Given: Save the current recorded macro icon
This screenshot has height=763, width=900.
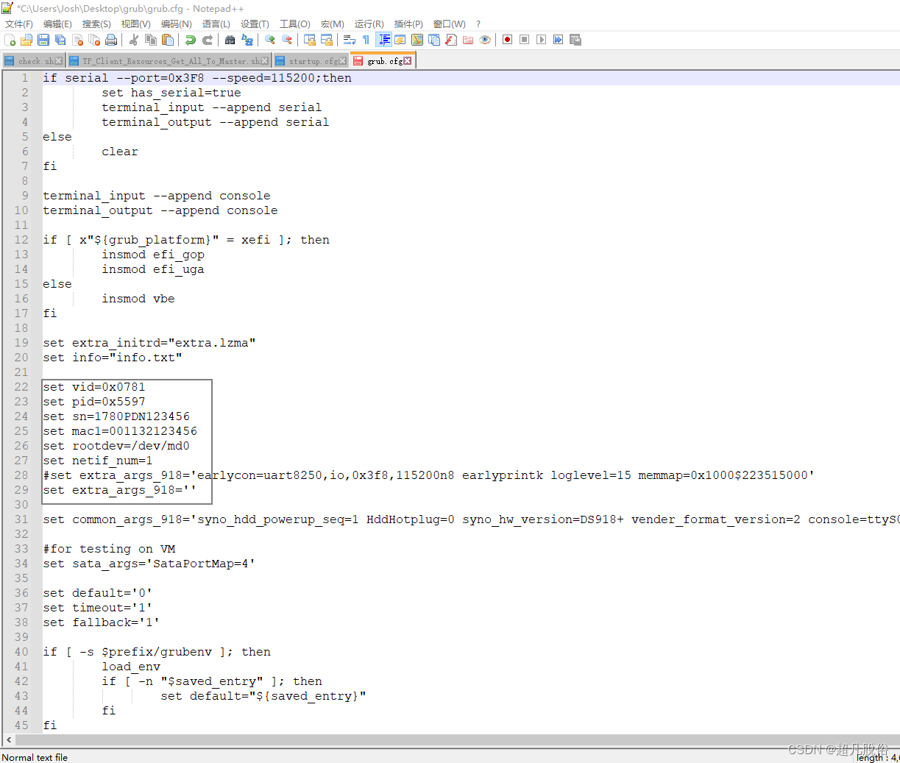Looking at the screenshot, I should coord(575,40).
